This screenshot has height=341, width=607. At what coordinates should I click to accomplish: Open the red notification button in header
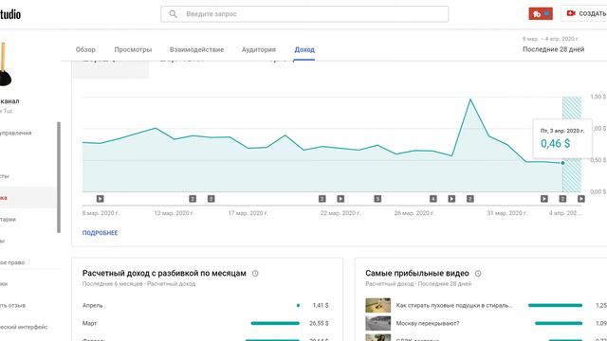[x=541, y=13]
